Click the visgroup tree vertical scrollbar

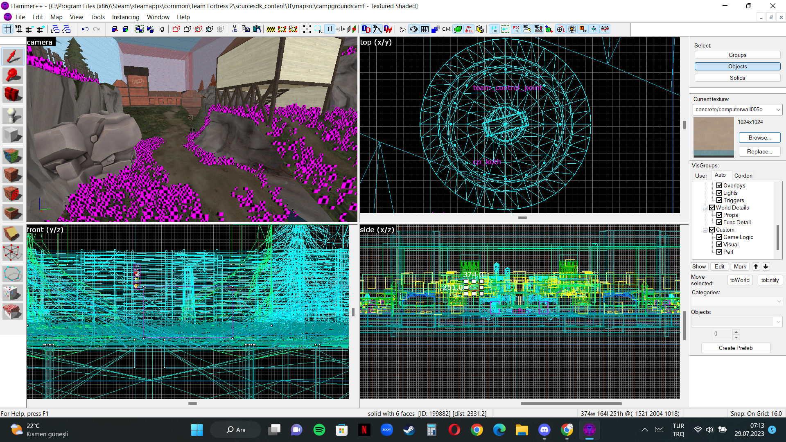pos(777,237)
